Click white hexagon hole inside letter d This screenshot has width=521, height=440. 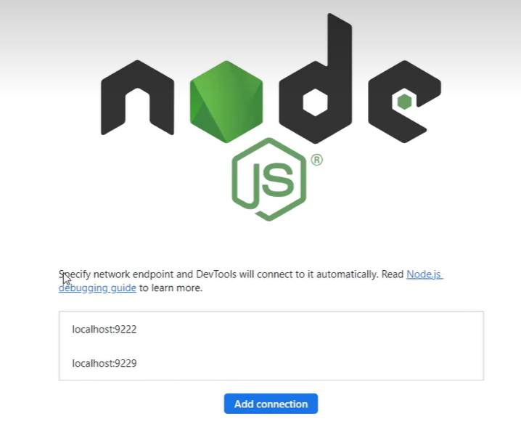coord(316,102)
